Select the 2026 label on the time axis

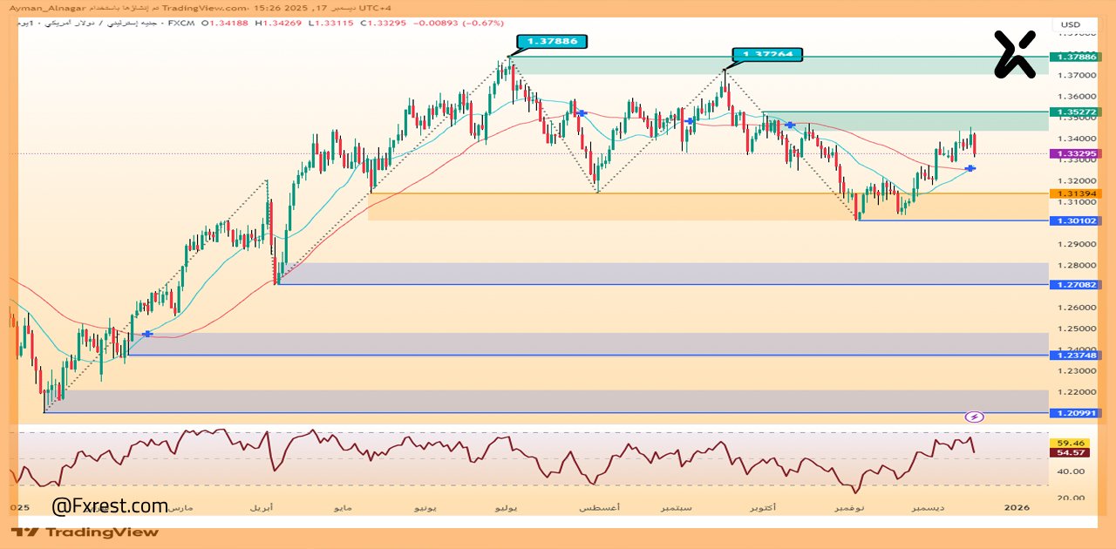point(1018,506)
